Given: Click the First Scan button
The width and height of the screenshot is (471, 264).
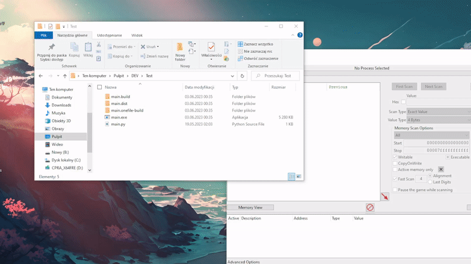Looking at the screenshot, I should coord(404,86).
